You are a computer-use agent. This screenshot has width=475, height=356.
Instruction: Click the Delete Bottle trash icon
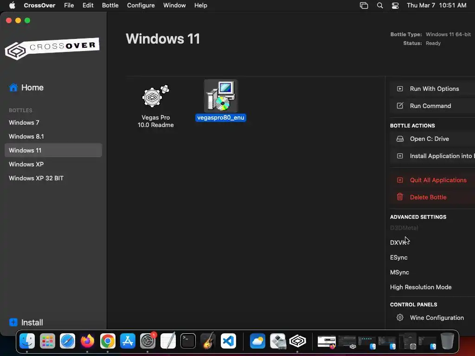tap(400, 197)
